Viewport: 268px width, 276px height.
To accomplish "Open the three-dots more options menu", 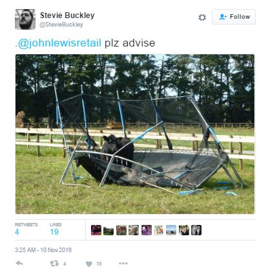I will [123, 263].
